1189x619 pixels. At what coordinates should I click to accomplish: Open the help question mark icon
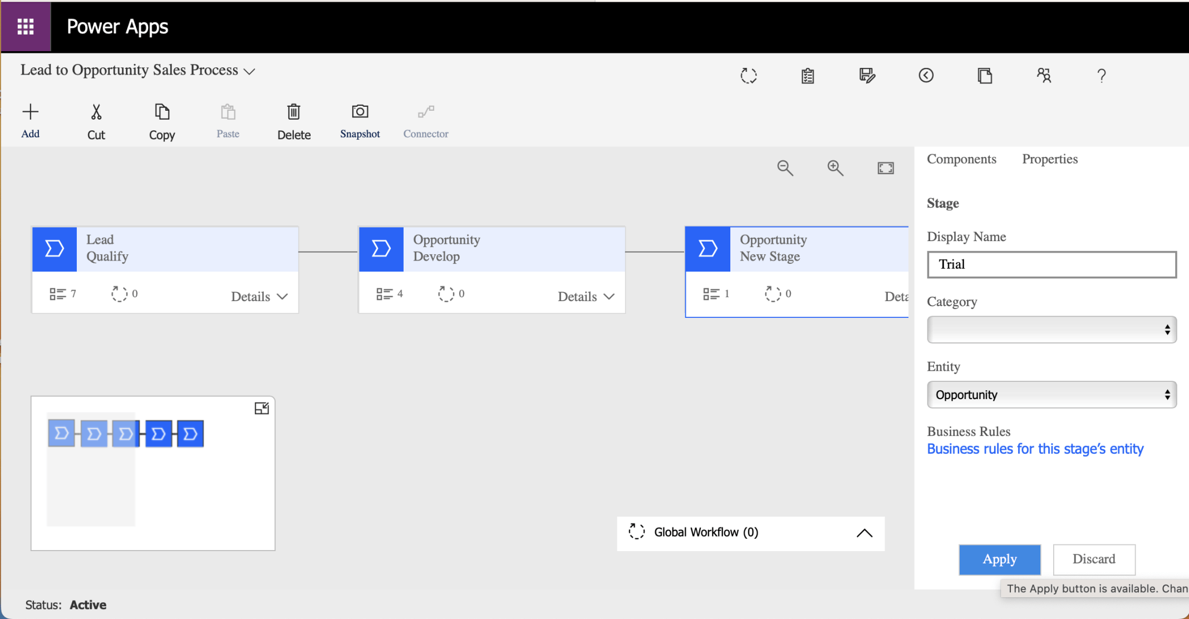[1101, 76]
